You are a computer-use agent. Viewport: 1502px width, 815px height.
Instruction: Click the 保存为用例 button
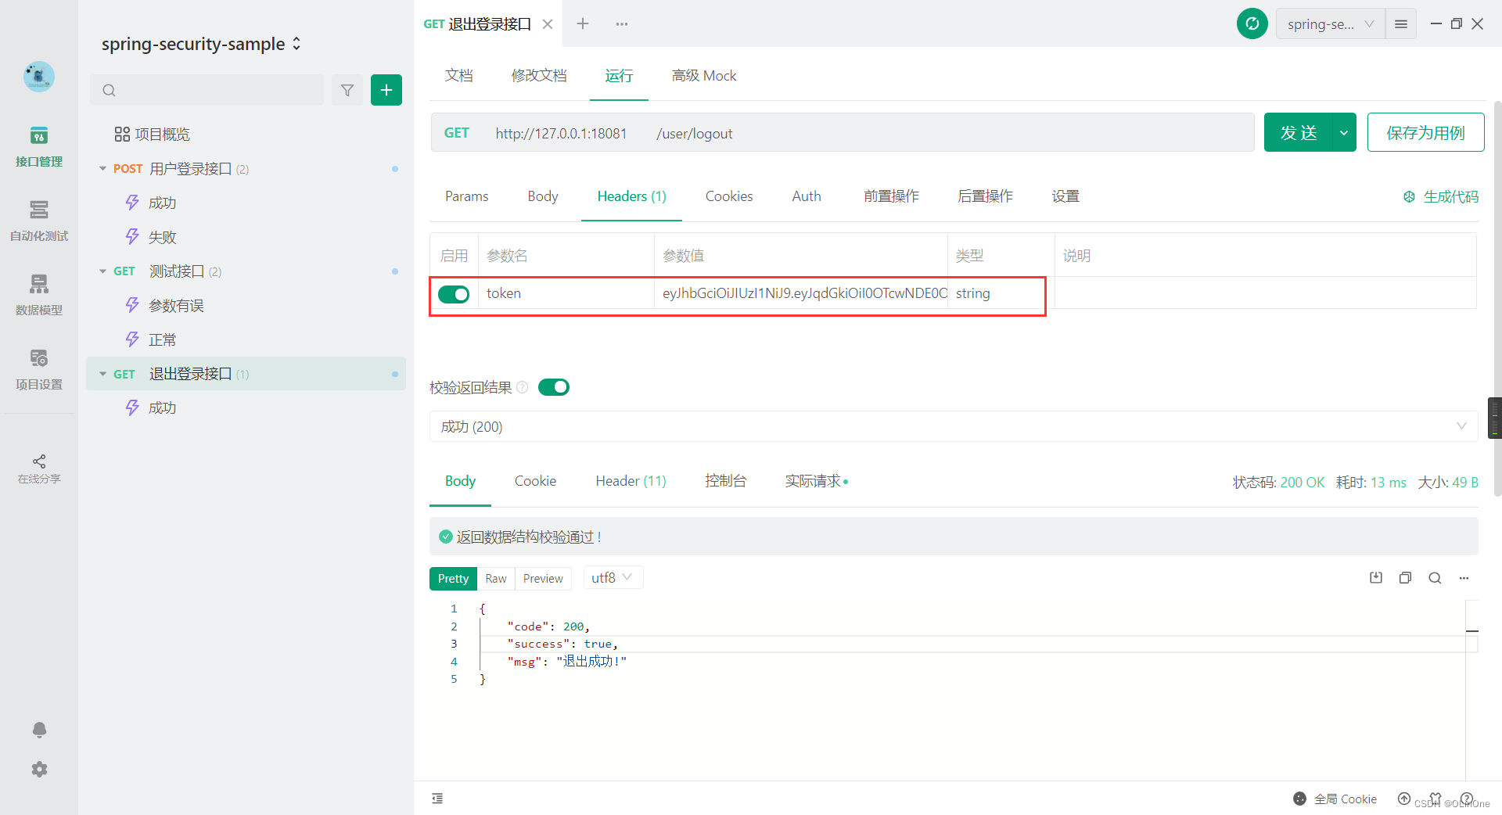[1425, 132]
